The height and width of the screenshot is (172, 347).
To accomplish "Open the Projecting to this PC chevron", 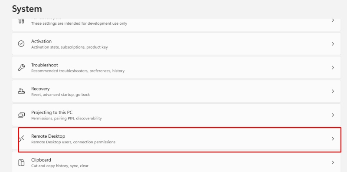I will [333, 115].
